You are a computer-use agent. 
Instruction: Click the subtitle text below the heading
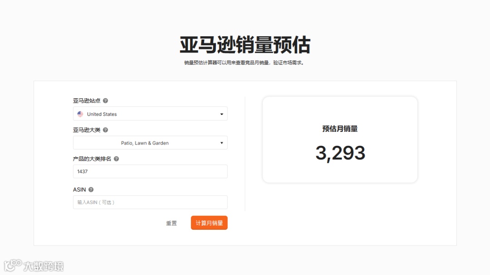pyautogui.click(x=245, y=63)
